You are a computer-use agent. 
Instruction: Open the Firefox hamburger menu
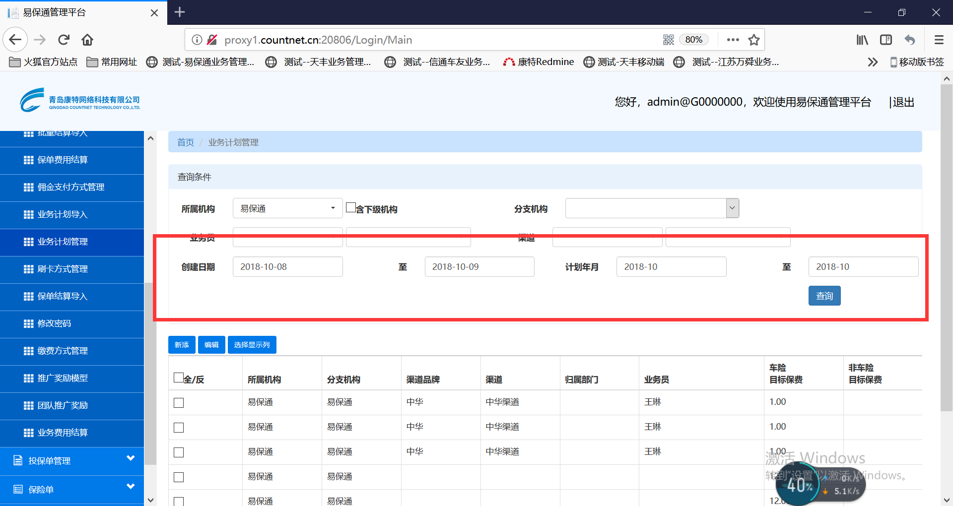pos(939,40)
